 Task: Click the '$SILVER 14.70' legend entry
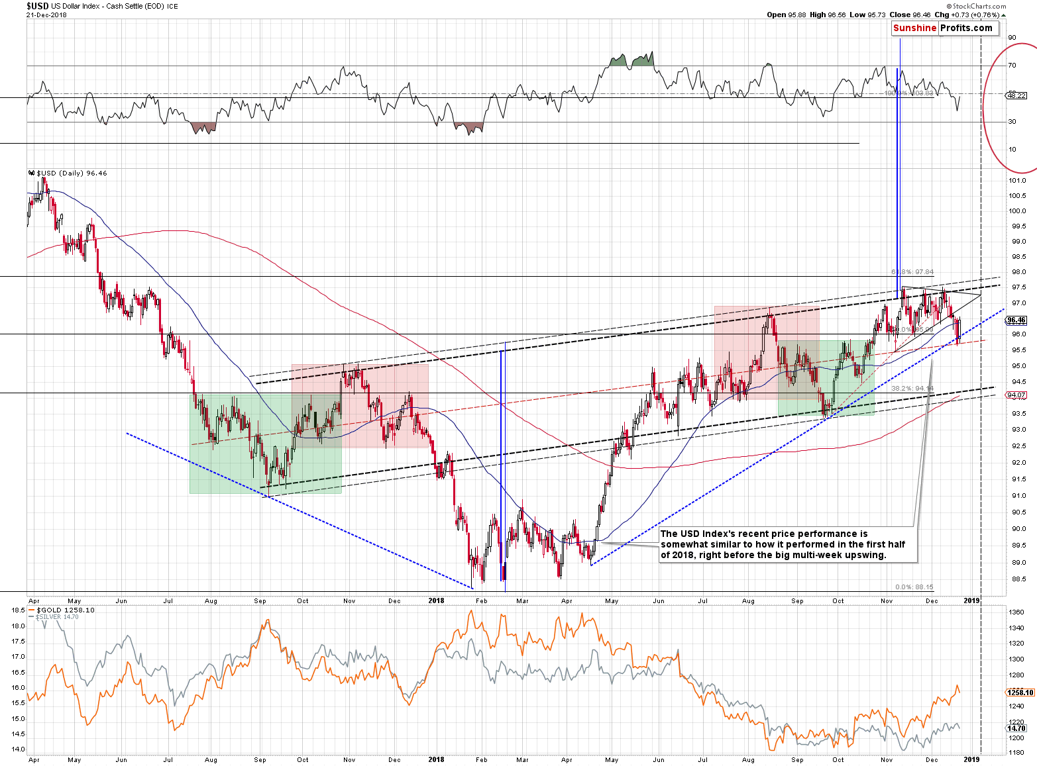[x=57, y=616]
